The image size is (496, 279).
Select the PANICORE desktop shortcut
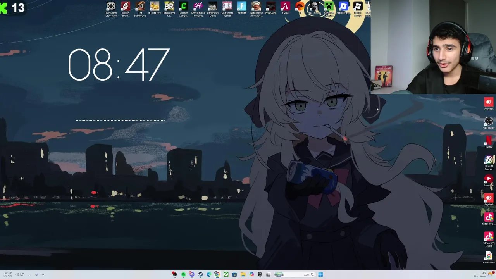270,9
